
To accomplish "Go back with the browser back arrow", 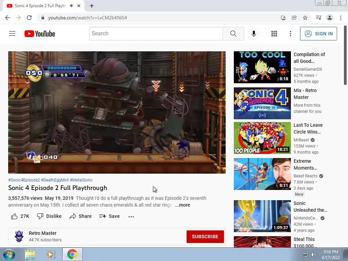I will point(7,18).
